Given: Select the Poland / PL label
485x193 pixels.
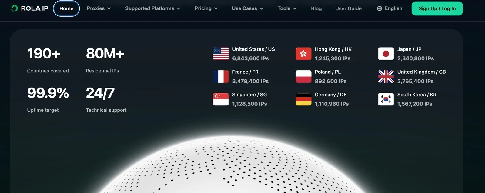Looking at the screenshot, I should 328,72.
